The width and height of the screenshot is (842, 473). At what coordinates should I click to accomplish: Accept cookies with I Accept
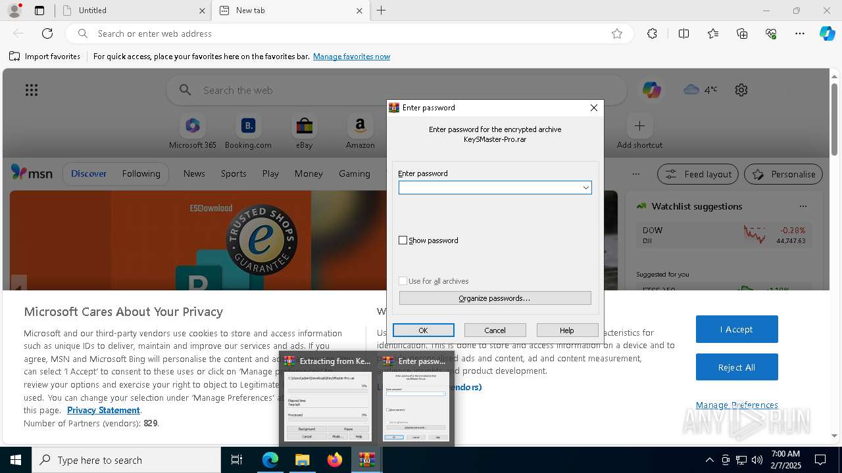(x=737, y=329)
